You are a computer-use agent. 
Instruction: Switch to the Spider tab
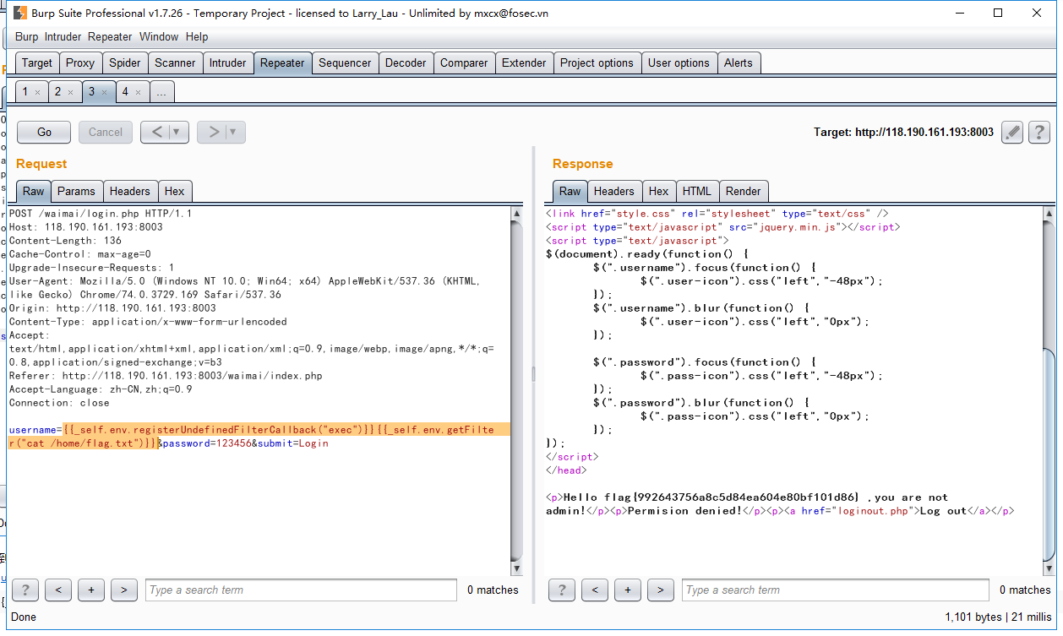click(x=125, y=63)
